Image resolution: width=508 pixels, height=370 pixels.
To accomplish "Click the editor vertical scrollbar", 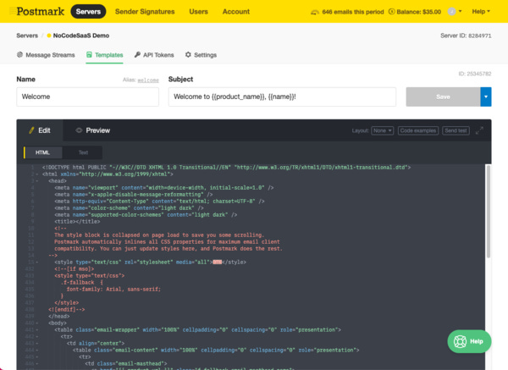I will pos(489,211).
